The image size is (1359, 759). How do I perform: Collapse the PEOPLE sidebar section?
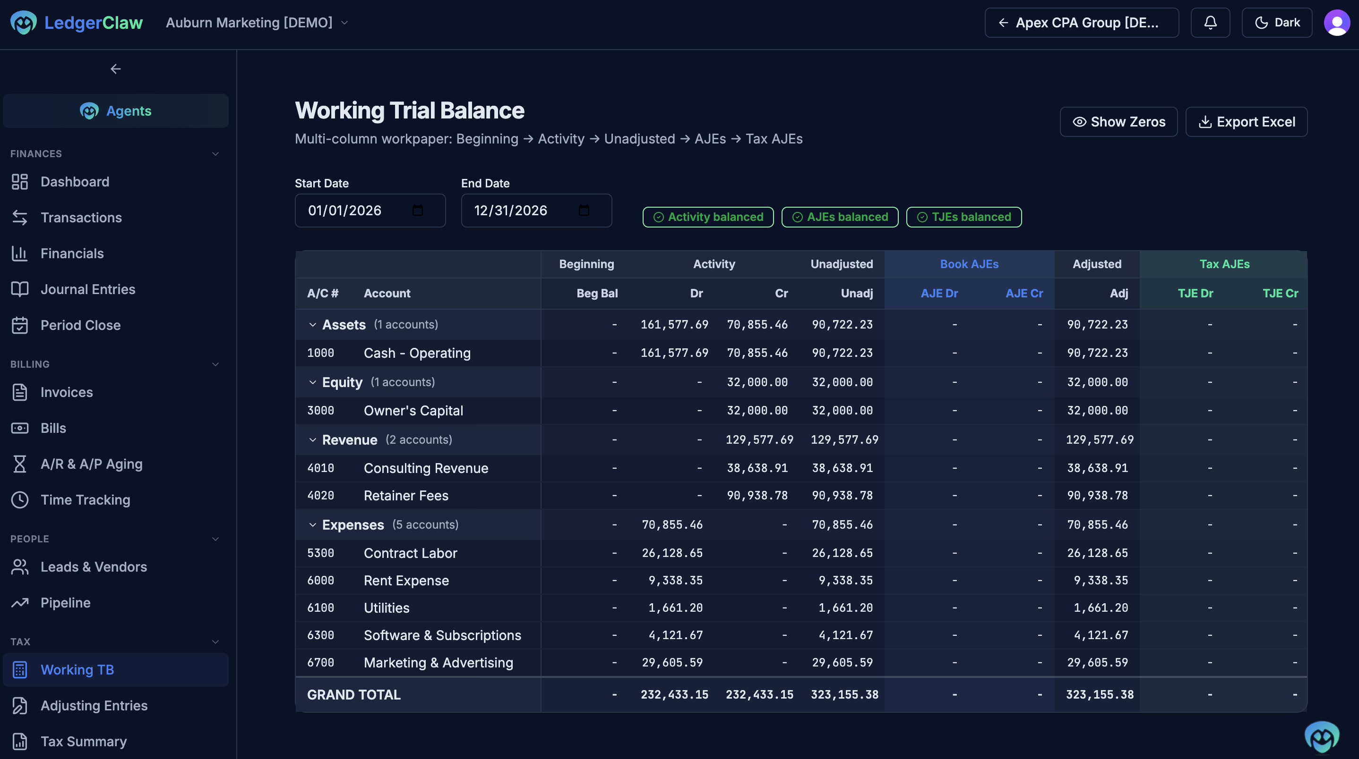tap(215, 539)
